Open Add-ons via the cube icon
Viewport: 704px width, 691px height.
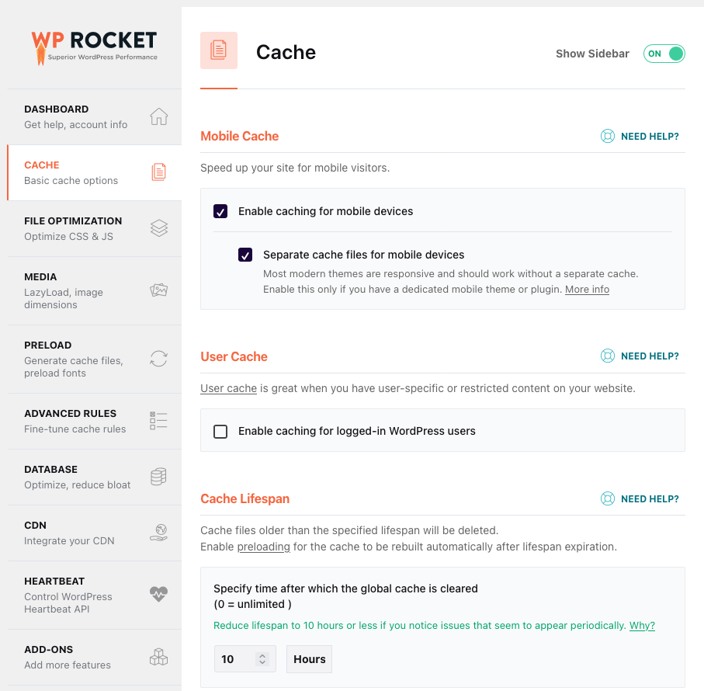click(158, 656)
